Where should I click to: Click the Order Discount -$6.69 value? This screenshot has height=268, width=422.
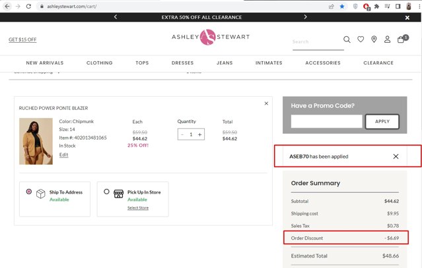pyautogui.click(x=392, y=238)
